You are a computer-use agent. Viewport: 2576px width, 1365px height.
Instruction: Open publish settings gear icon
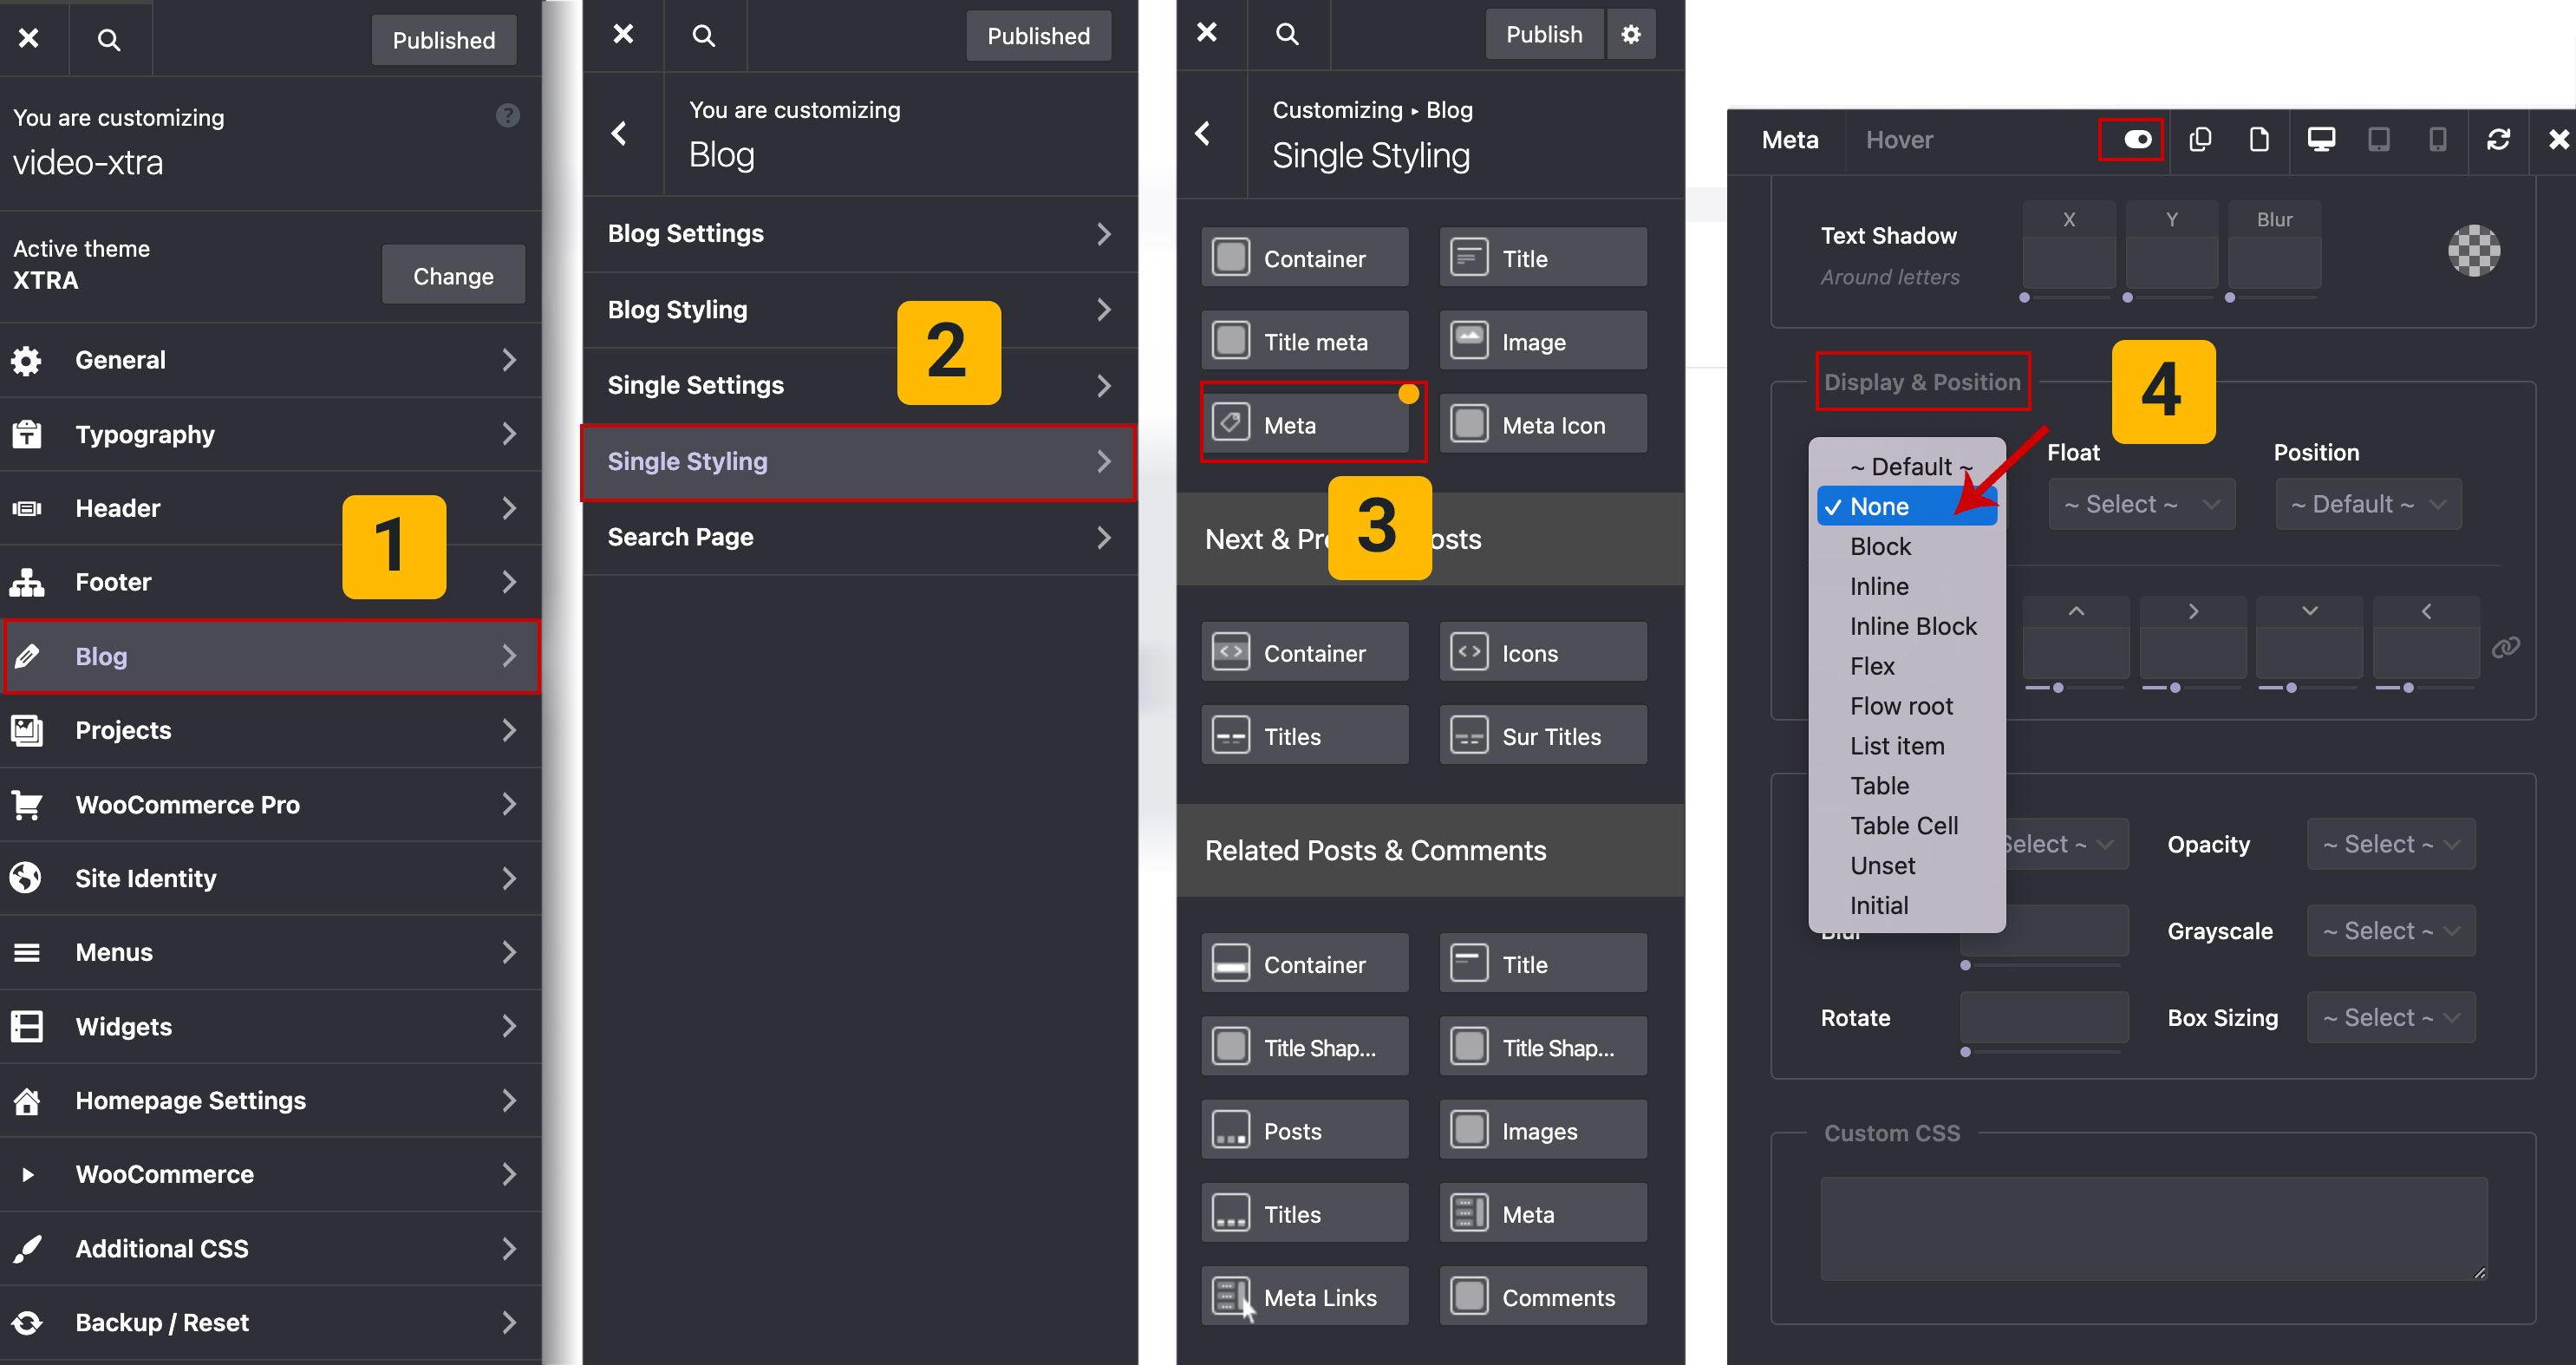(x=1631, y=35)
